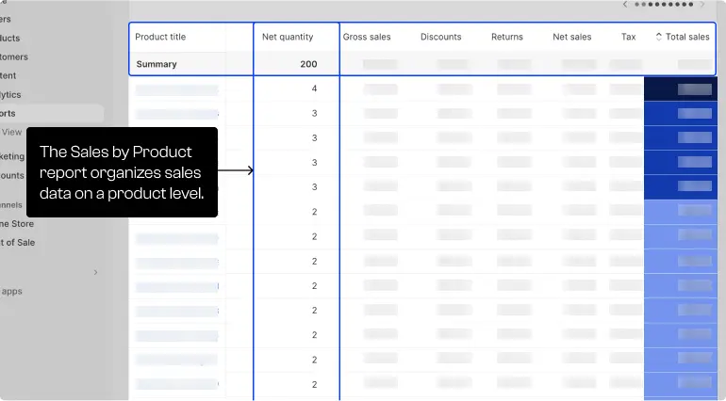Click the Gross sales column header
Image resolution: width=726 pixels, height=401 pixels.
(367, 37)
